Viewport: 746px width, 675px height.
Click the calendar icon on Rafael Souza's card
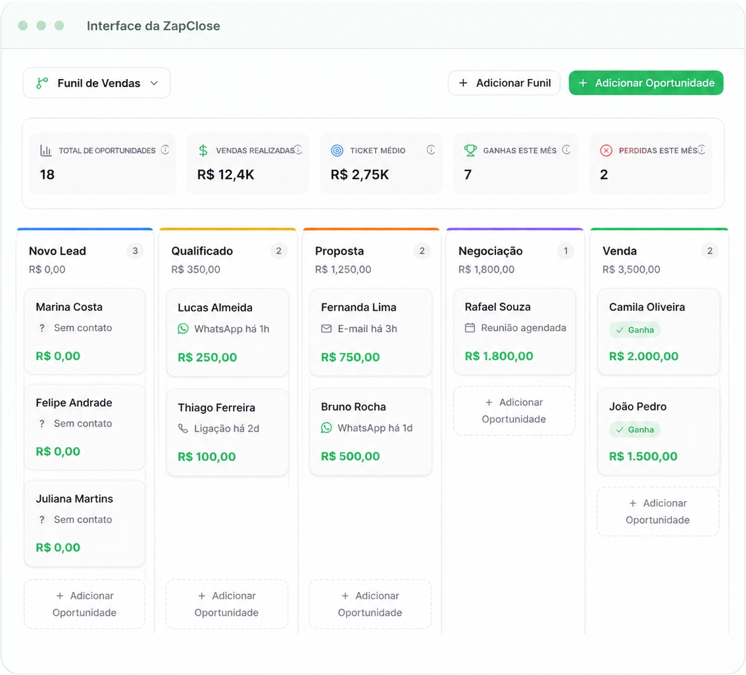click(x=470, y=328)
